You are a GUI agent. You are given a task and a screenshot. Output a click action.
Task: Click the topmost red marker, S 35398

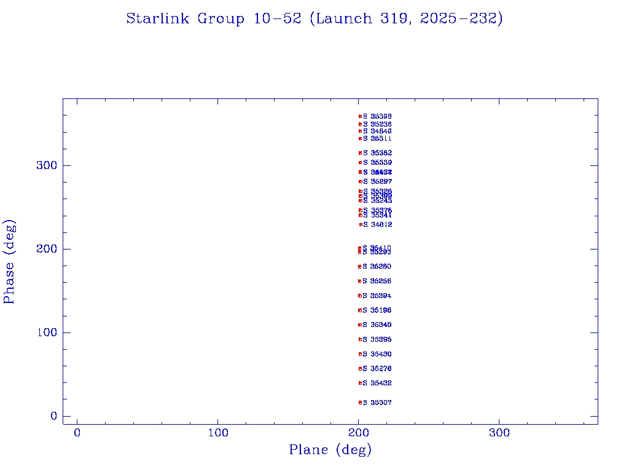coord(361,116)
